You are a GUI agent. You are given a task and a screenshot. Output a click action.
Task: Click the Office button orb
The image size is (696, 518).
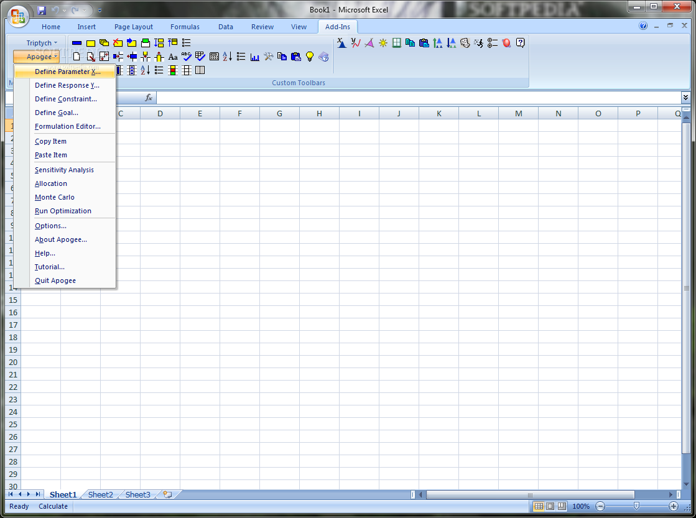click(x=18, y=16)
